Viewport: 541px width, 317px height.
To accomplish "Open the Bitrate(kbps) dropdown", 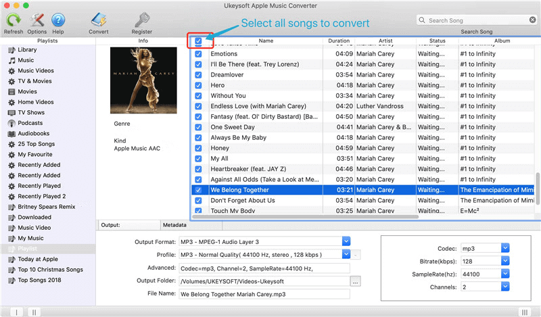I will [505, 261].
